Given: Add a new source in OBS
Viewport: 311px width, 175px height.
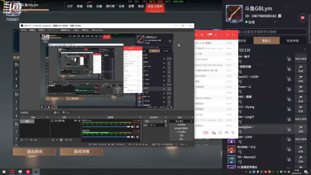Looking at the screenshot, I should (x=52, y=140).
